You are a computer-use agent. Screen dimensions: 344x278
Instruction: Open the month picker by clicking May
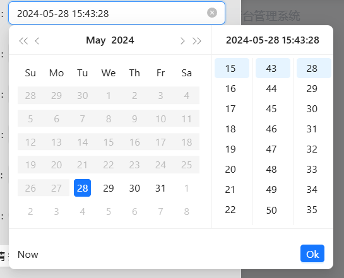96,40
